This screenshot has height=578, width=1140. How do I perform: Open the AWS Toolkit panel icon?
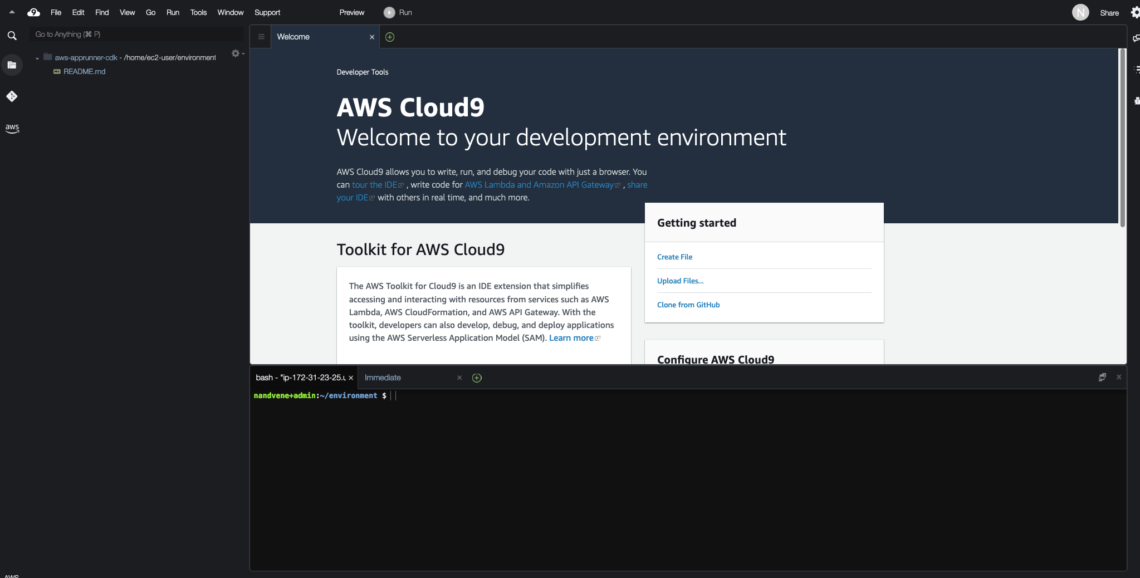tap(12, 128)
